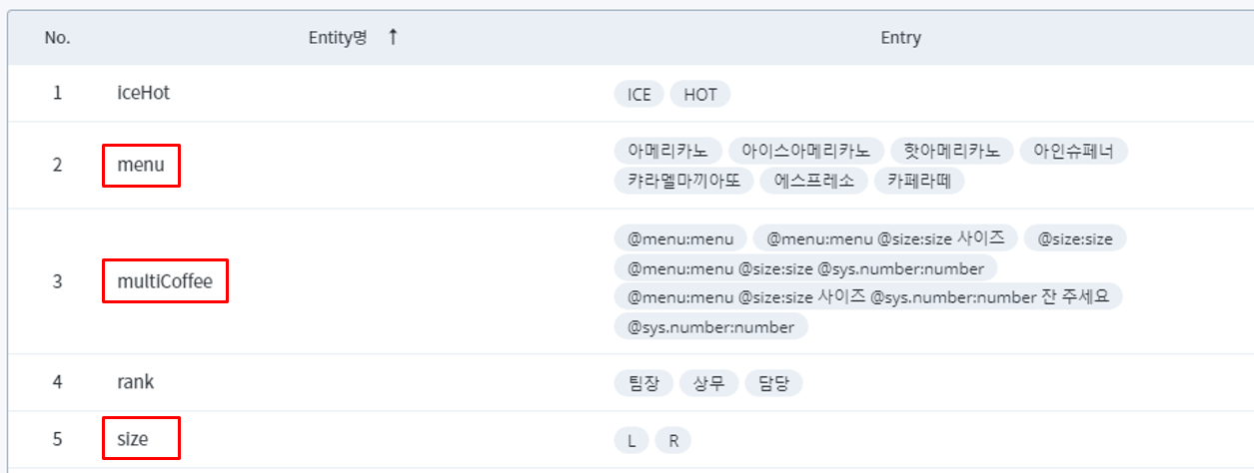Open the rank entity
This screenshot has width=1254, height=473.
(x=136, y=382)
